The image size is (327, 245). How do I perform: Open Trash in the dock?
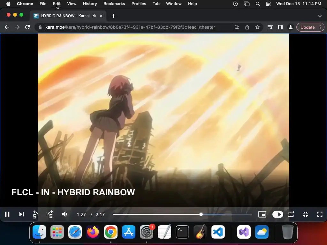point(288,232)
